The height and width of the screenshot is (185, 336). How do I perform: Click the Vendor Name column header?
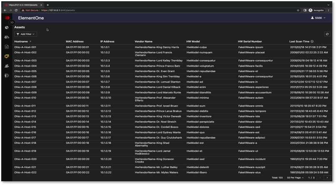pos(143,42)
